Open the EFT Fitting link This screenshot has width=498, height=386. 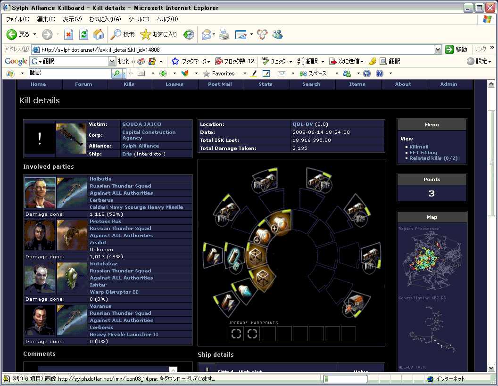pos(423,152)
